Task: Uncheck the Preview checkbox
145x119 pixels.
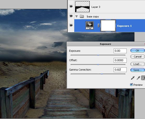Action: (x=131, y=84)
